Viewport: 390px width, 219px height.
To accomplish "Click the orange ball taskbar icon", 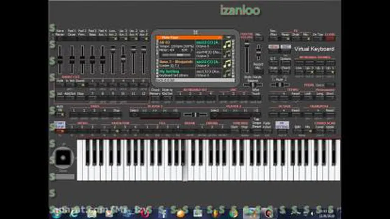I will (x=181, y=214).
